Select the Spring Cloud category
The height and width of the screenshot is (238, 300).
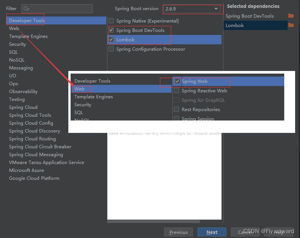click(x=23, y=107)
